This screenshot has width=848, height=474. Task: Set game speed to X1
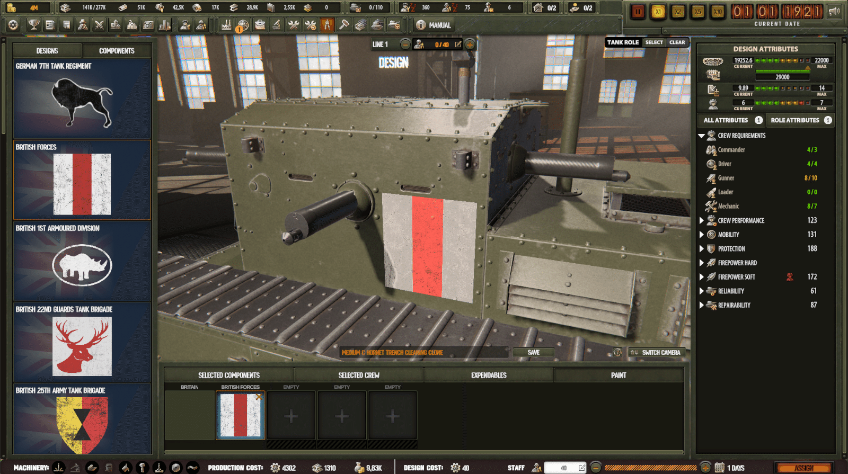click(658, 12)
